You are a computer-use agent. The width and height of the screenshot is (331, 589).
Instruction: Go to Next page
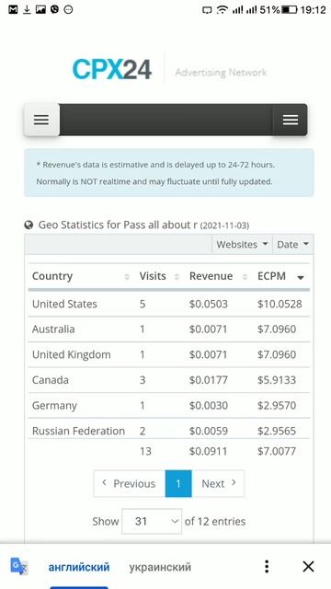point(218,483)
